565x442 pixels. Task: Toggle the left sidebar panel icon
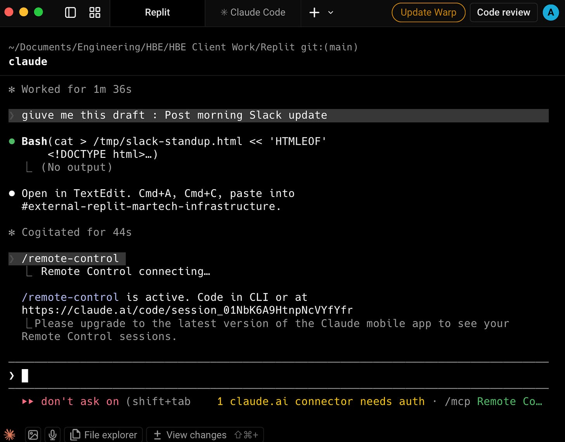(x=70, y=12)
